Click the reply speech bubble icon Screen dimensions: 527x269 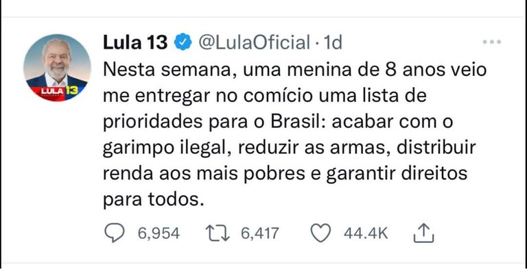pyautogui.click(x=115, y=233)
